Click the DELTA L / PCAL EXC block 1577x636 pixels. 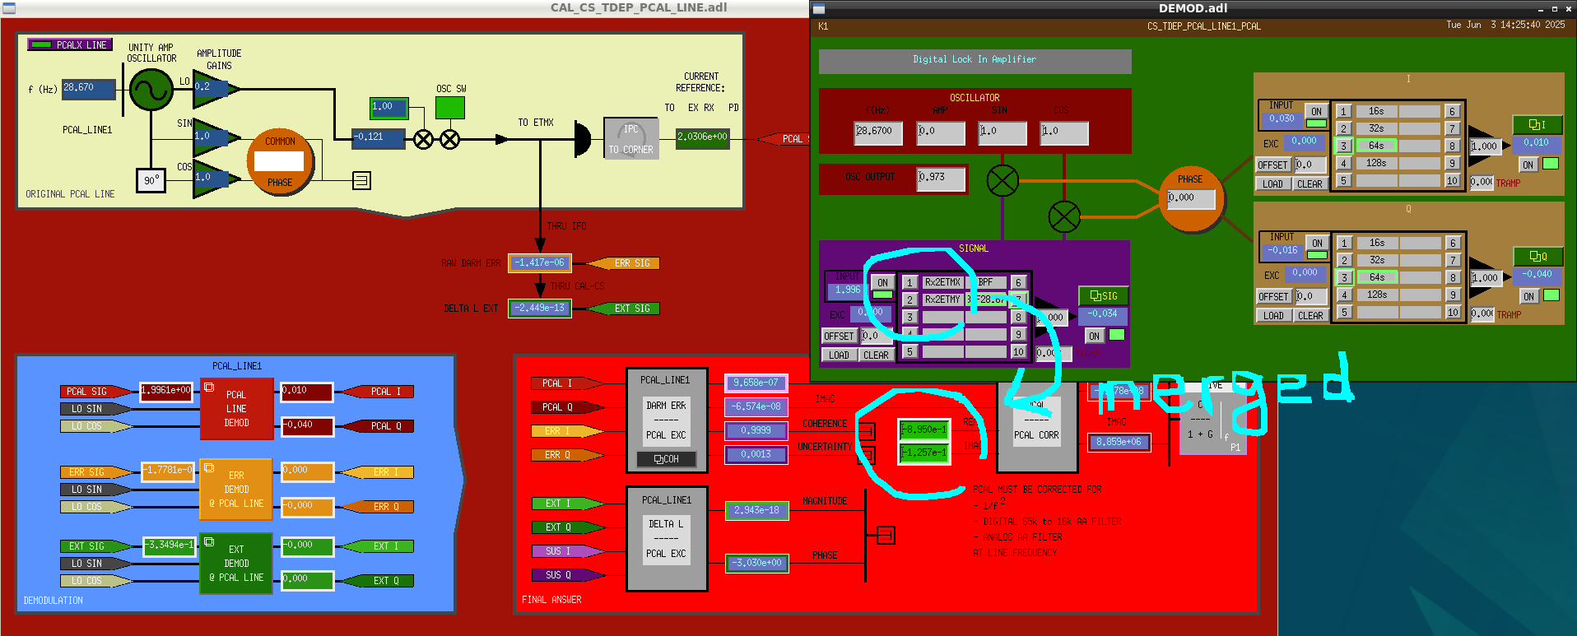667,539
